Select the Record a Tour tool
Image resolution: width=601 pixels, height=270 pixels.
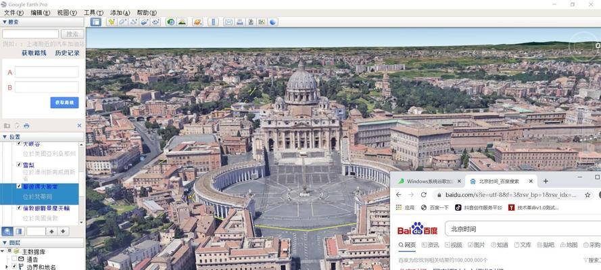[x=155, y=22]
